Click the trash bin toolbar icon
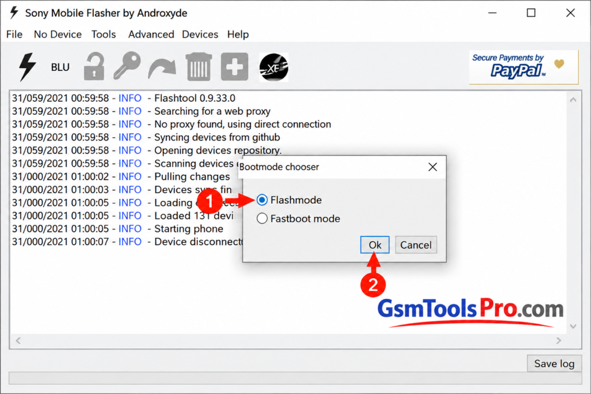 pos(199,66)
